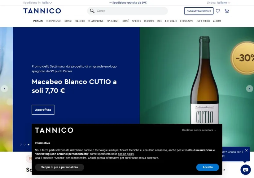This screenshot has width=254, height=178.
Task: Open the ROSSI menu
Action: pos(68,21)
